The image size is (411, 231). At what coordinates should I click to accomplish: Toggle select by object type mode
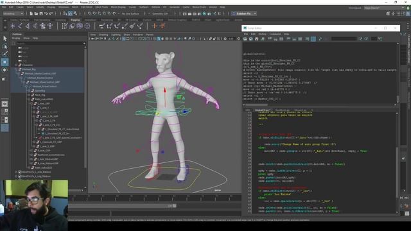(70, 13)
